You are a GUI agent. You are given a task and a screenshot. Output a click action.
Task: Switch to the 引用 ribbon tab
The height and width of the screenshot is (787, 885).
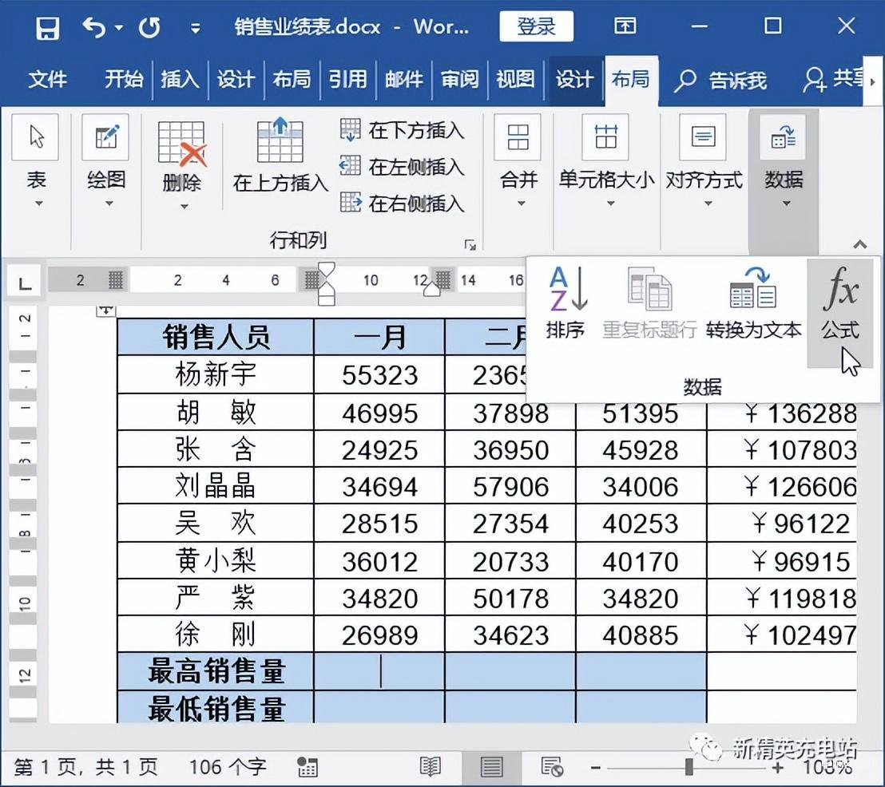point(348,79)
